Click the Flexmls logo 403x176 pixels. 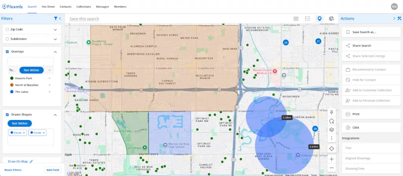pyautogui.click(x=13, y=7)
